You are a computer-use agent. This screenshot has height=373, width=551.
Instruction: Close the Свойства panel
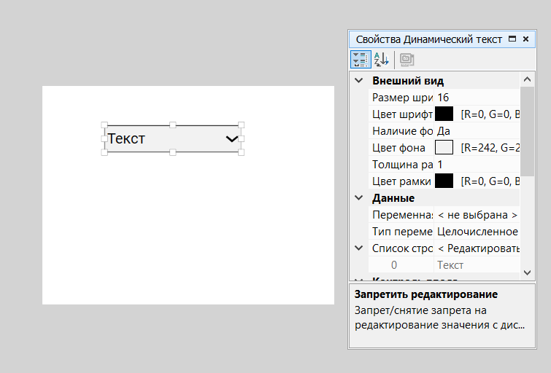[525, 39]
